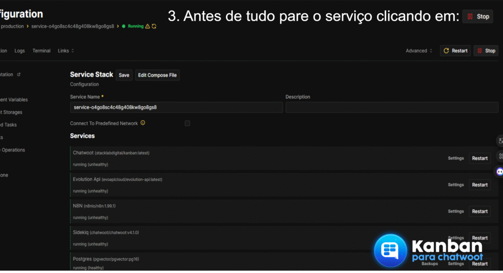Click info icon next to Connect To Predefined Network
The image size is (503, 273).
coord(143,123)
